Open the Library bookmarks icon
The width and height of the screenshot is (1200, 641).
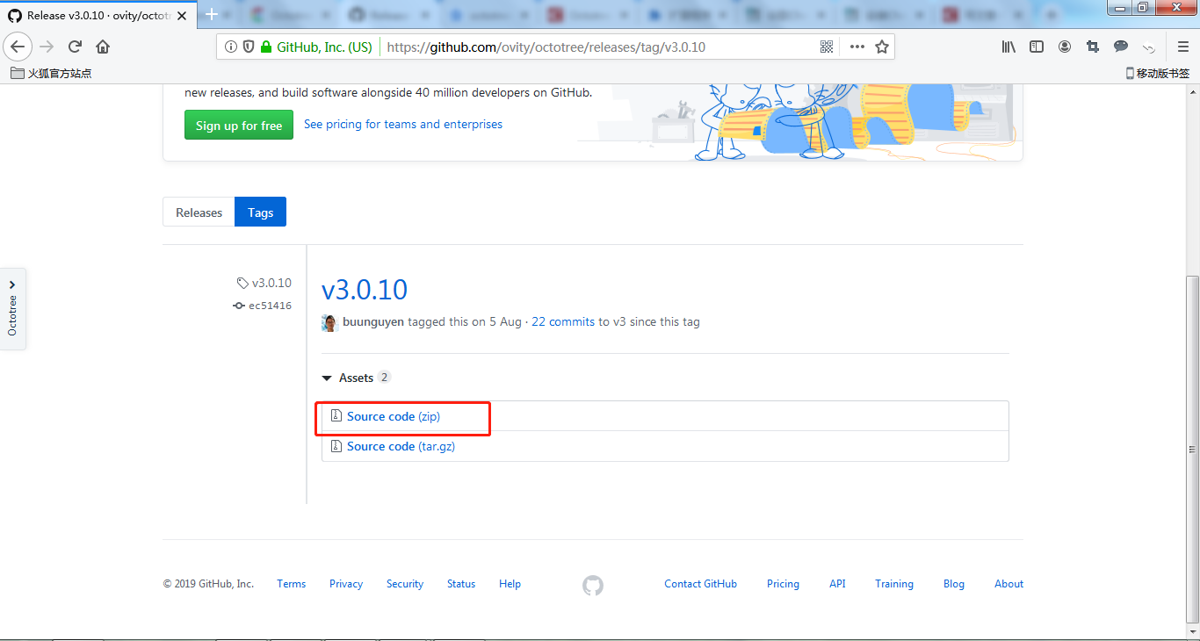click(x=1008, y=47)
